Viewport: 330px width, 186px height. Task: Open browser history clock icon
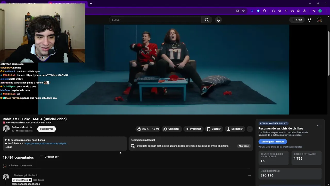coord(286,11)
